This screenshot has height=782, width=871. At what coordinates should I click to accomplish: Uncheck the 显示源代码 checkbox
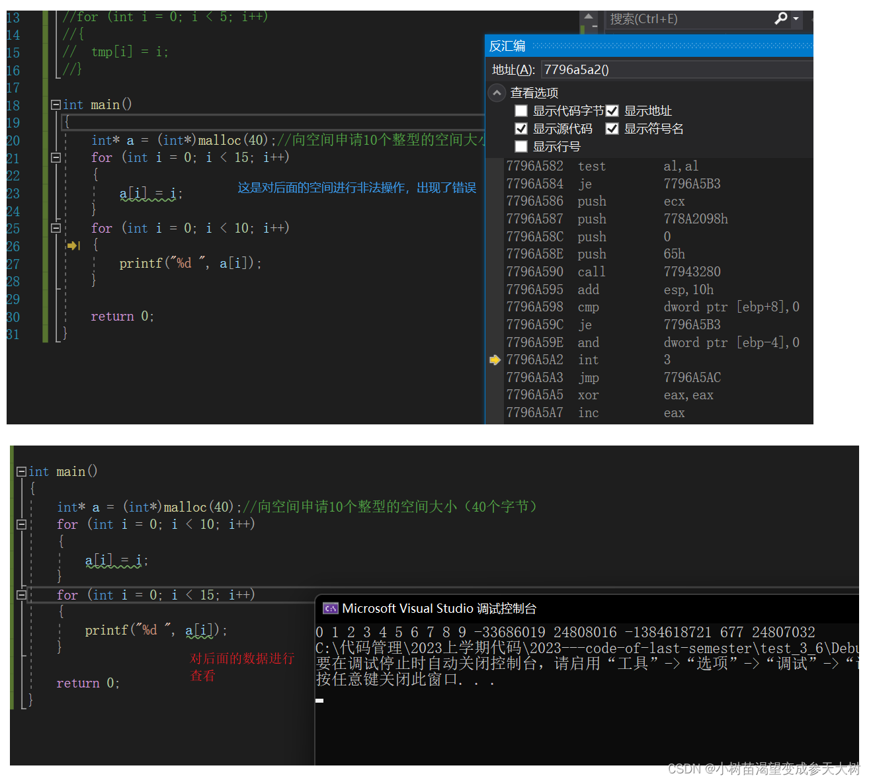tap(521, 128)
